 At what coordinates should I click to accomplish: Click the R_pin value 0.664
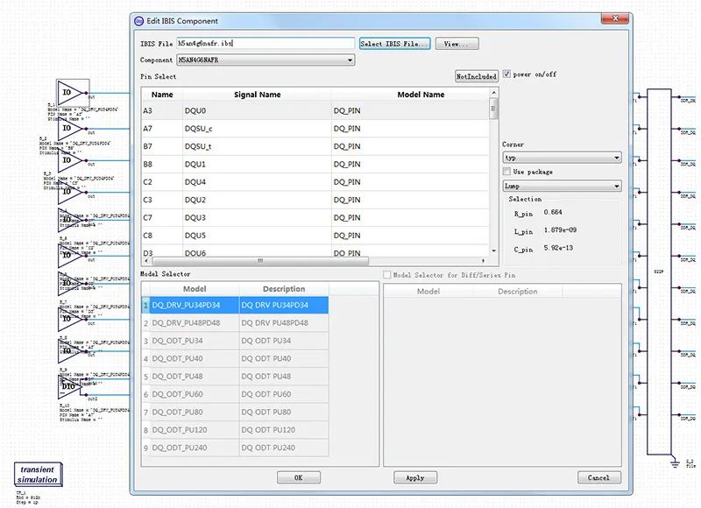click(x=553, y=212)
